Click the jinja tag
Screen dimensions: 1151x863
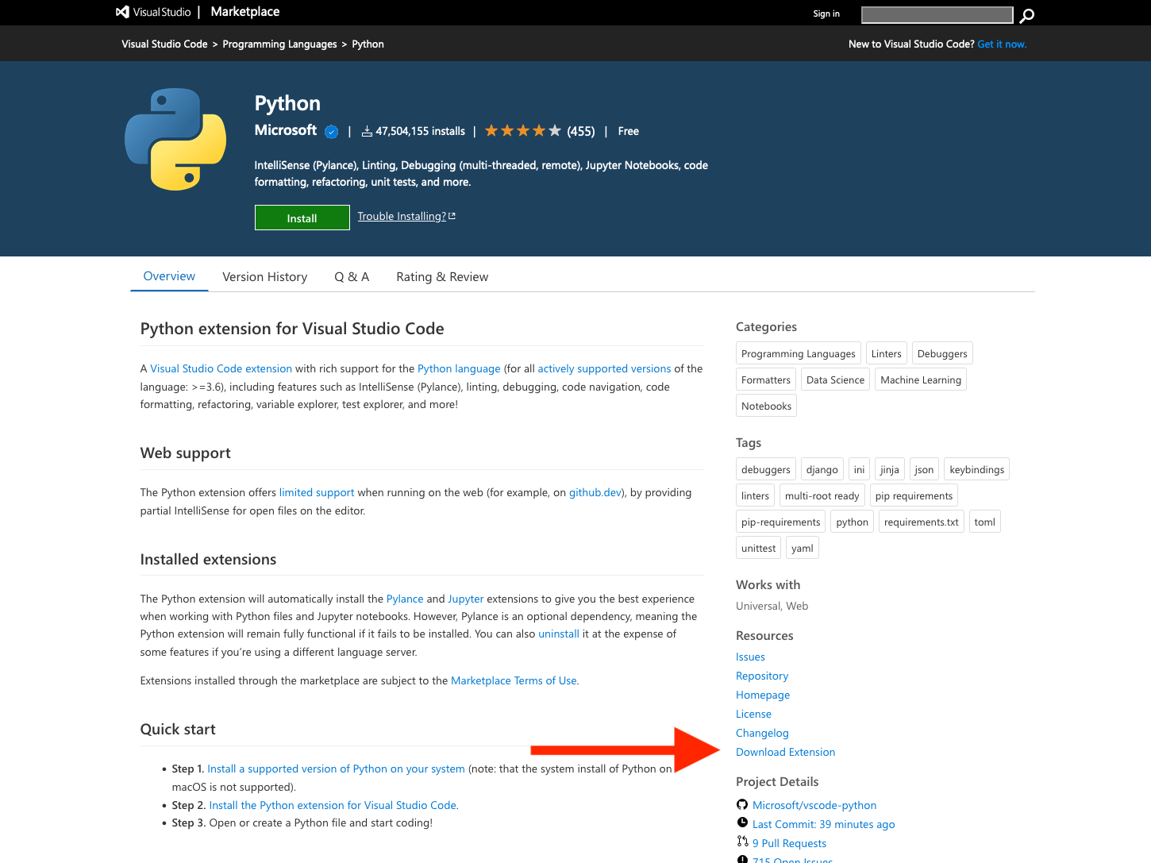coord(890,469)
